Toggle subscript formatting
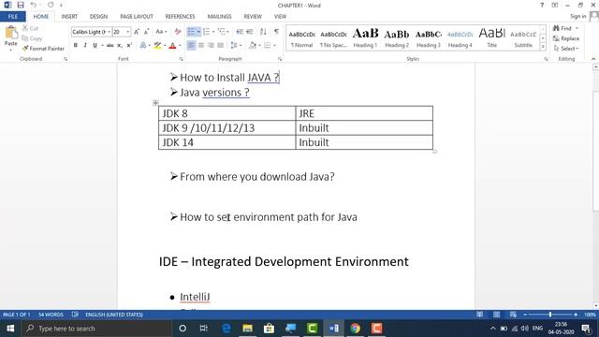Screen dimensions: 599x337 (120, 46)
